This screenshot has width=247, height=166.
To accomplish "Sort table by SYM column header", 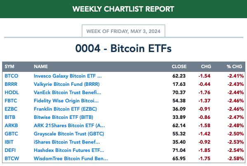I will [9, 66].
